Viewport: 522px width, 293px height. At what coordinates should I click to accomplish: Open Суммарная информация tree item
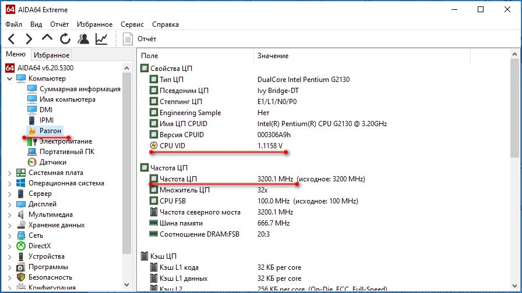click(80, 89)
